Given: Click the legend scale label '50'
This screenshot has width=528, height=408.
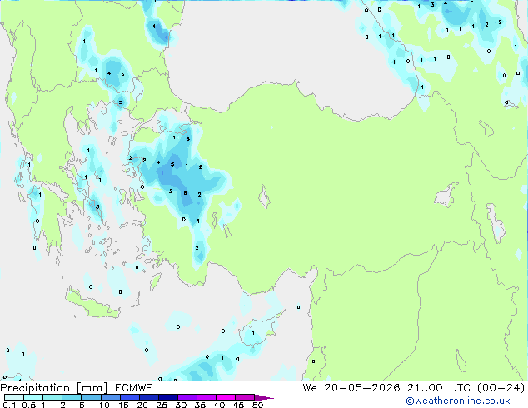Looking at the screenshot, I should [x=257, y=405].
